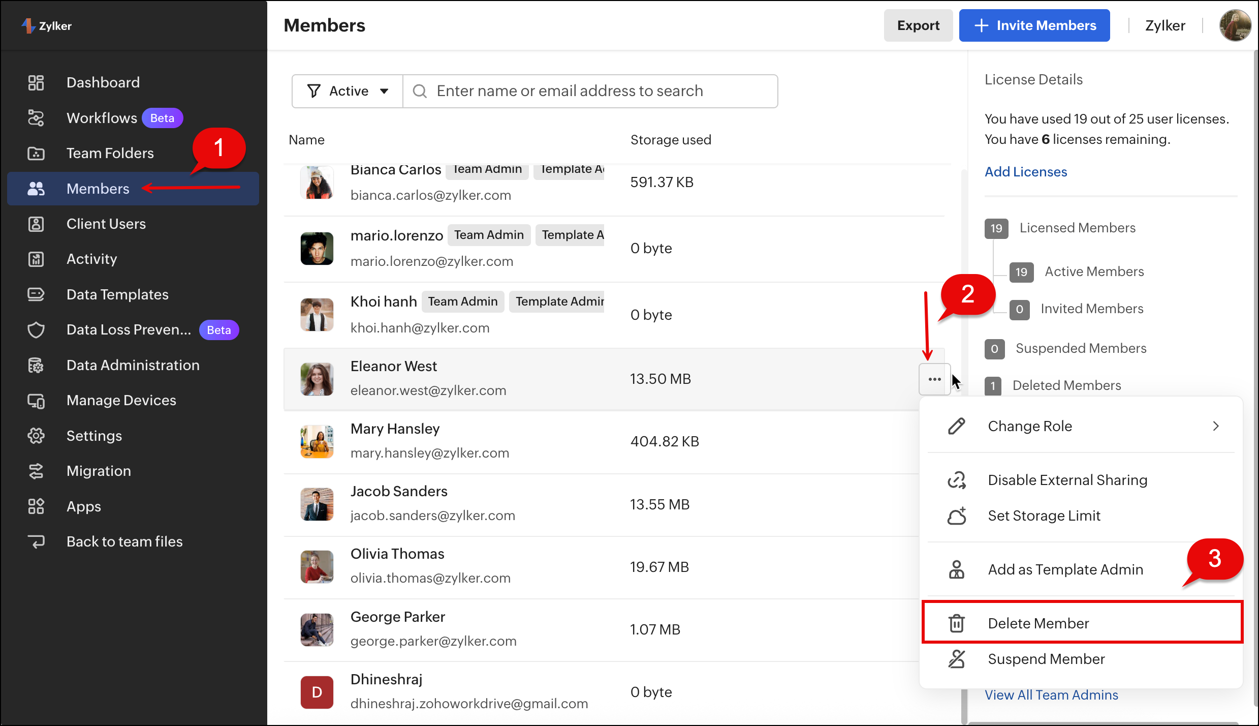
Task: Click the Data Loss Prevention shield icon
Action: [x=36, y=330]
